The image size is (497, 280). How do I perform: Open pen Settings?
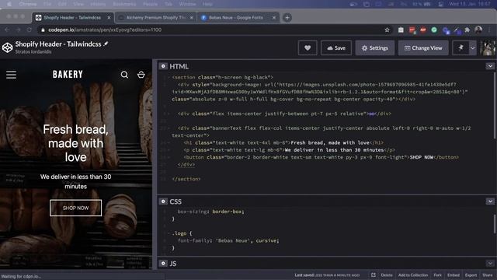click(374, 48)
